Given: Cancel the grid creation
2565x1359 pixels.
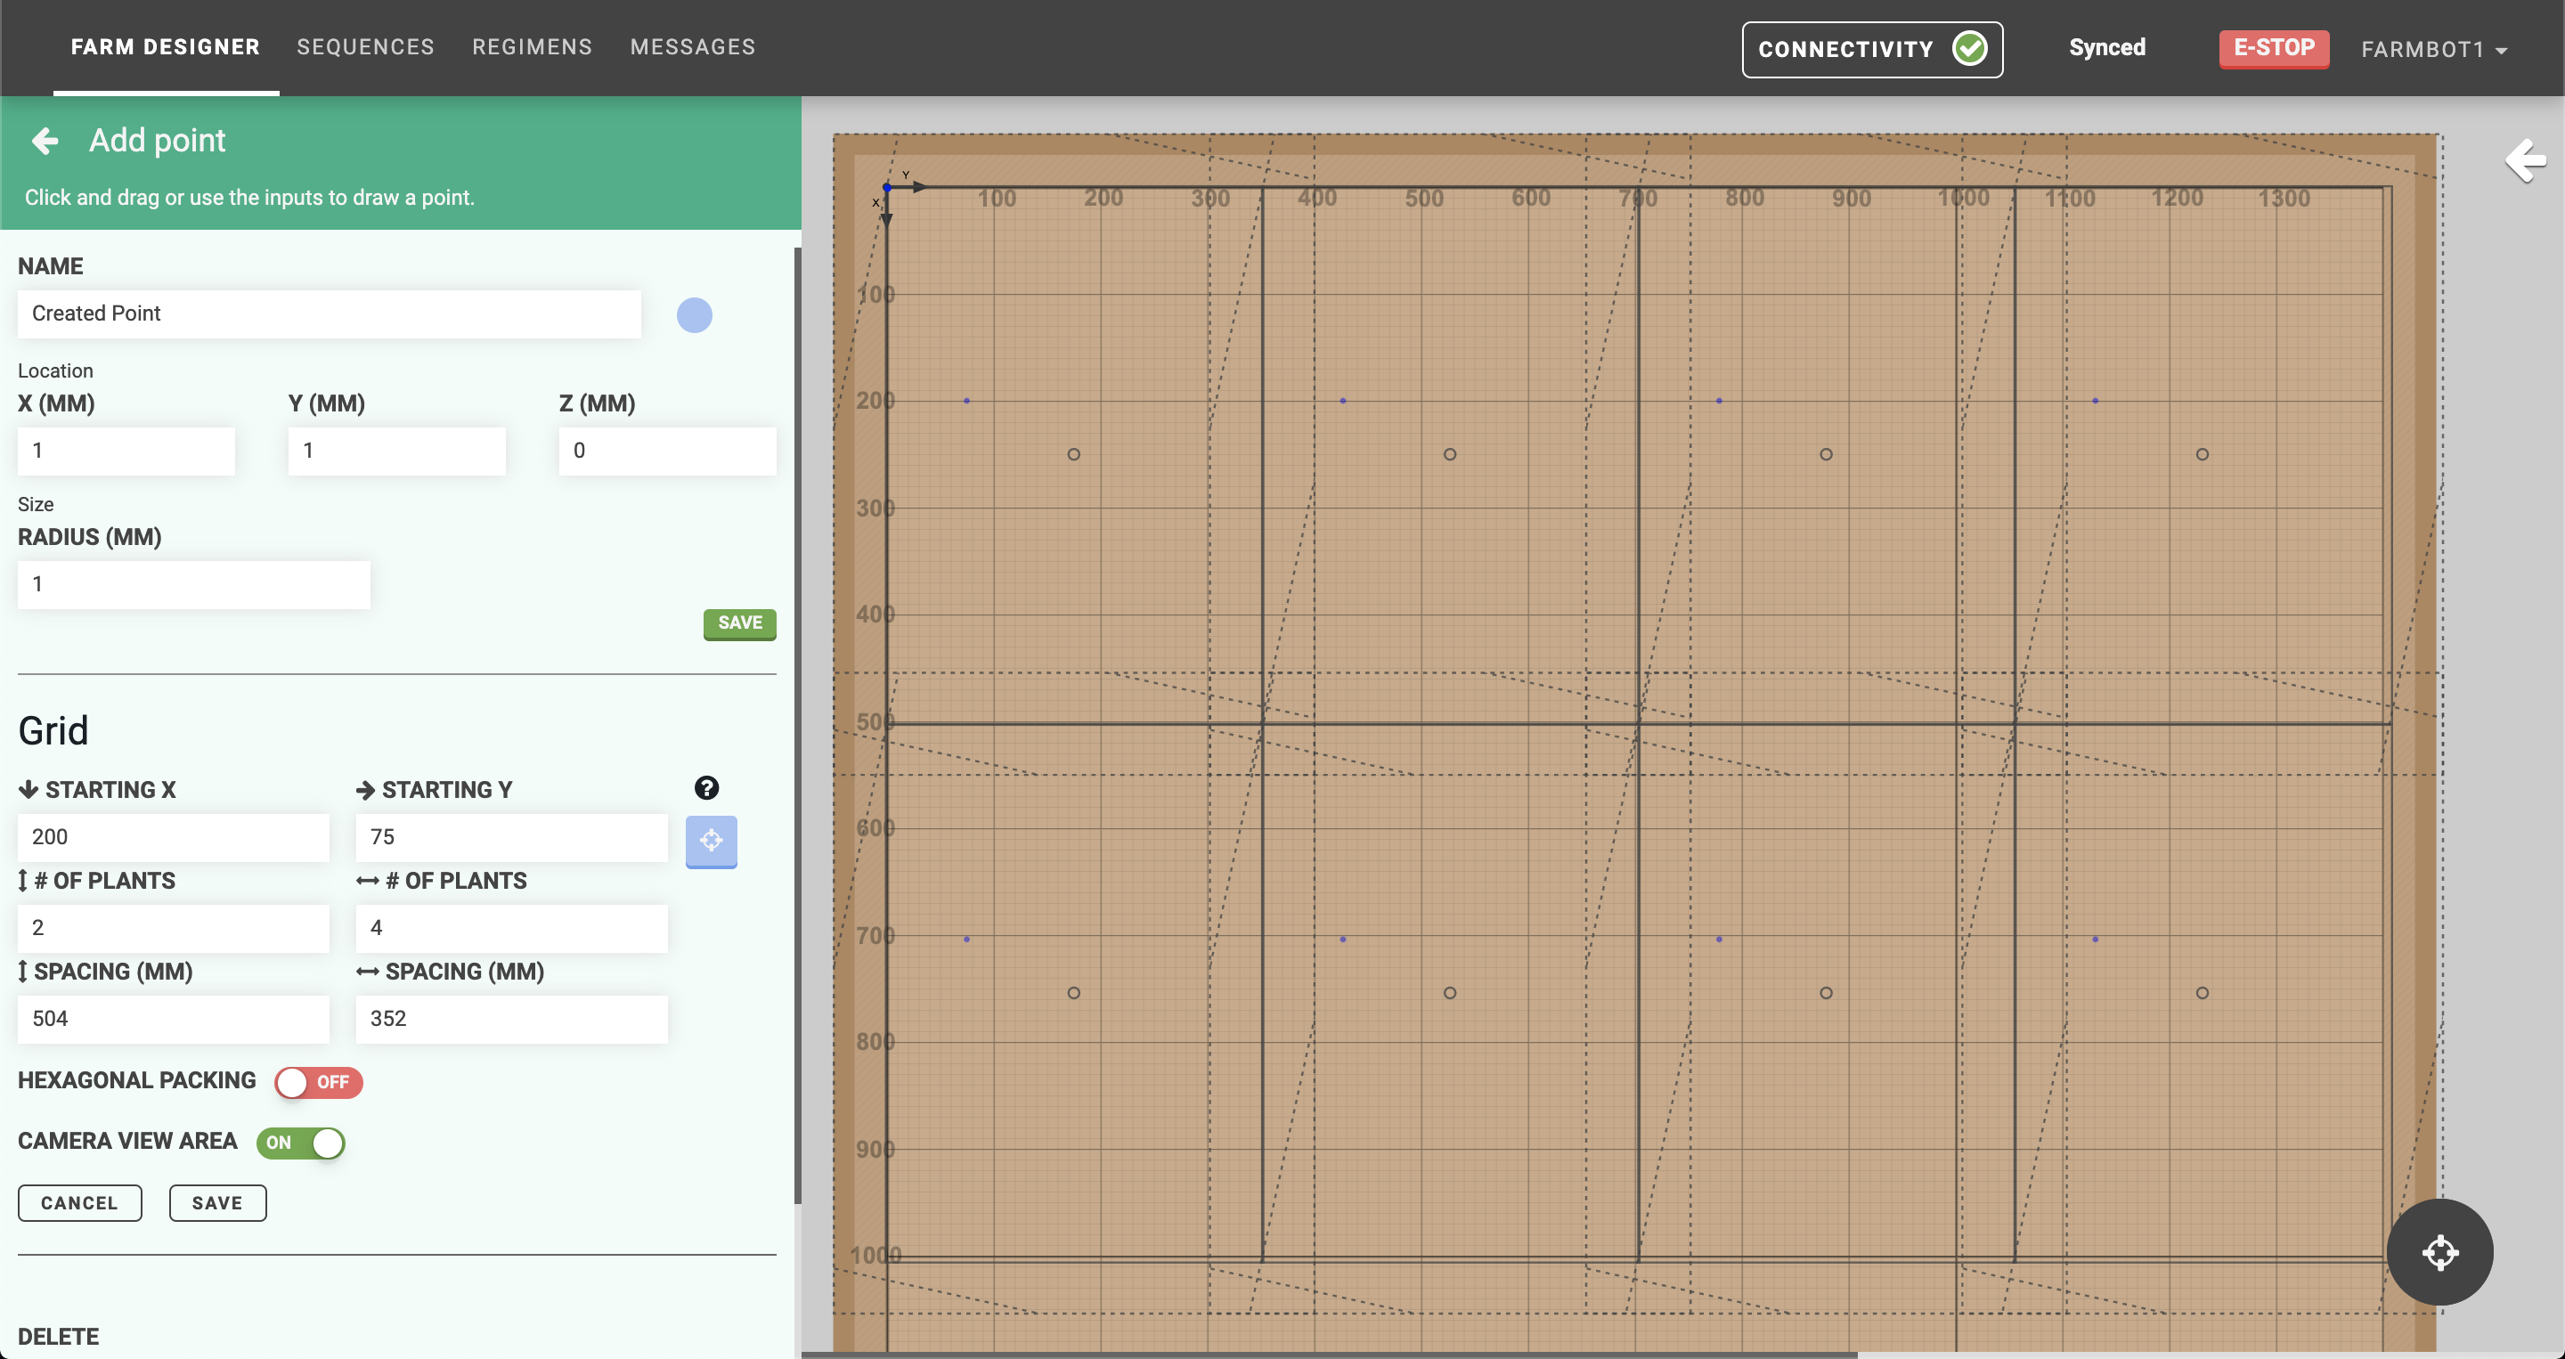Looking at the screenshot, I should point(79,1201).
